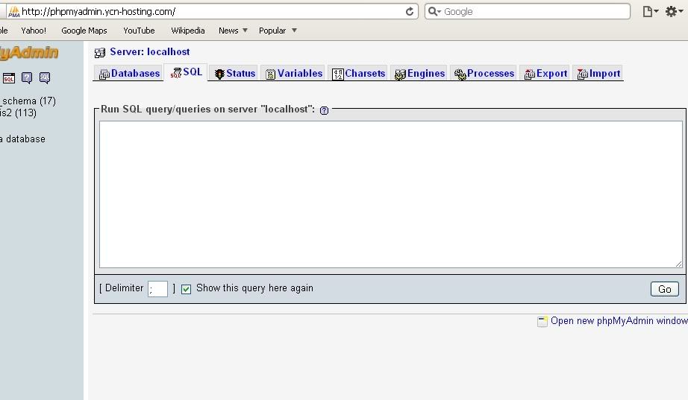Screen dimensions: 688x400
Task: Open SQL documentation icon in sidebar
Action: [45, 78]
